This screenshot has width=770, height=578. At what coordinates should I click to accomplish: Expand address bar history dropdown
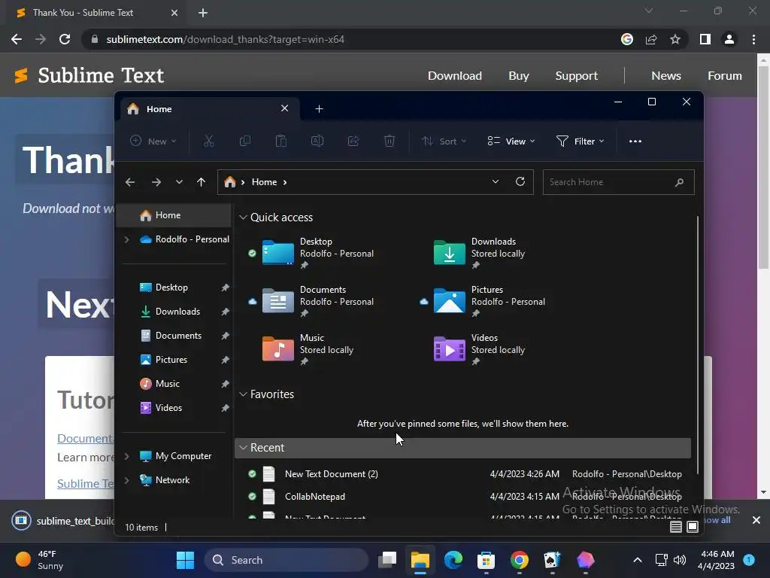coord(496,181)
